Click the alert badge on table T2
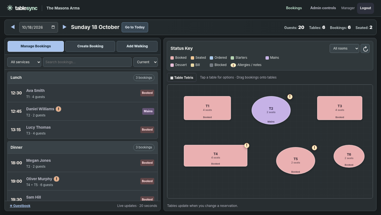The height and width of the screenshot is (215, 381). (x=290, y=97)
